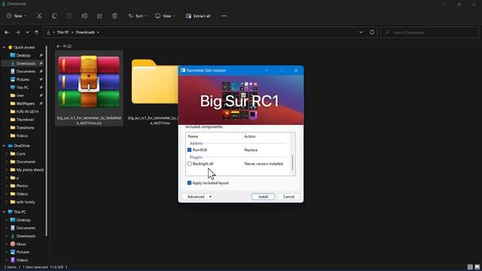Viewport: 482px width, 271px height.
Task: Open the three-dot See more menu
Action: click(224, 16)
